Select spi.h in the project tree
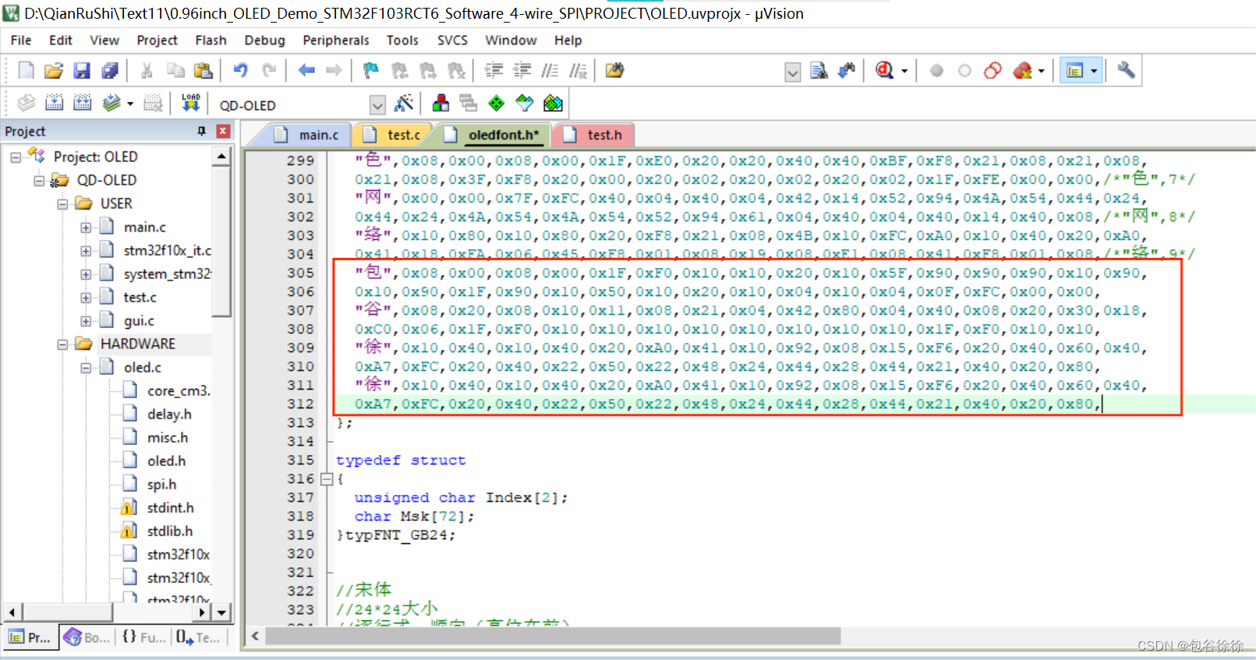Viewport: 1256px width, 660px height. pos(161,485)
